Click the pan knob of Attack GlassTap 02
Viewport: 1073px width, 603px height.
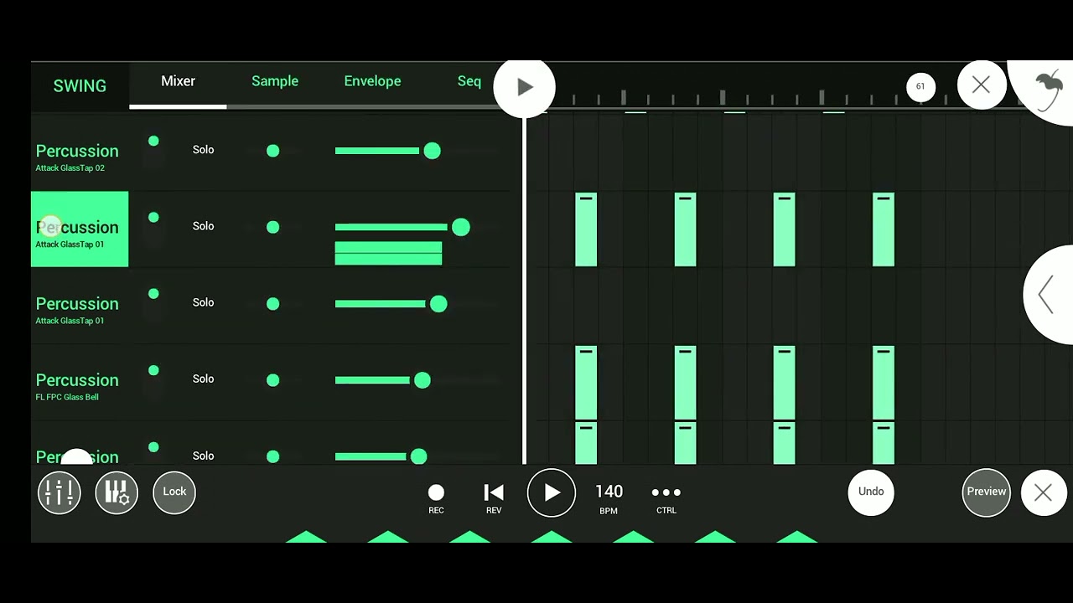tap(272, 151)
